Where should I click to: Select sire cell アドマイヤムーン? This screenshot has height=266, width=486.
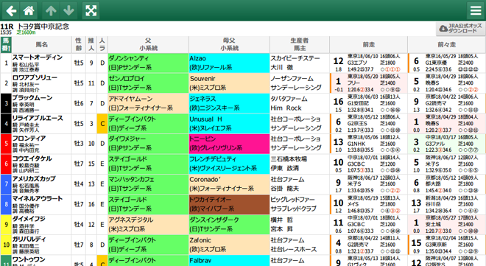148,103
